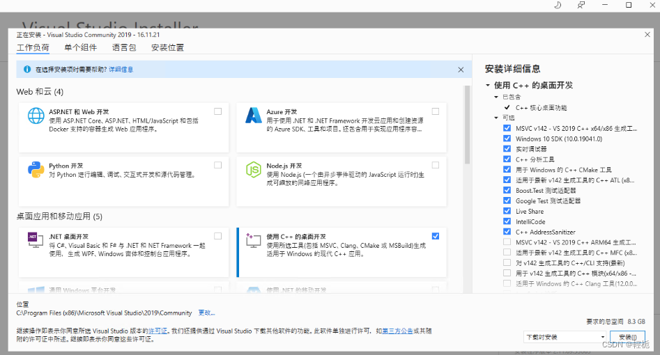Collapse the optional components group
660x355 pixels.
[496, 118]
